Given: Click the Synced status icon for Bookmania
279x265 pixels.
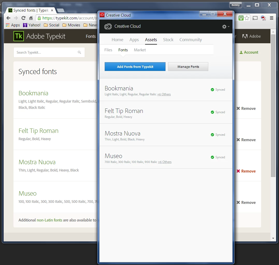Looking at the screenshot, I should click(x=212, y=90).
